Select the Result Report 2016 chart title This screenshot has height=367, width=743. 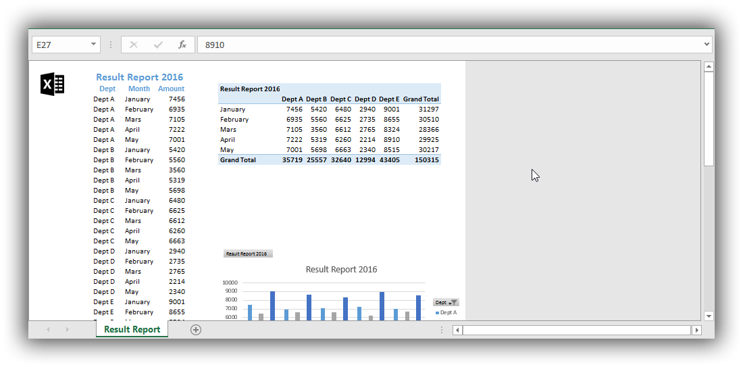(x=341, y=269)
